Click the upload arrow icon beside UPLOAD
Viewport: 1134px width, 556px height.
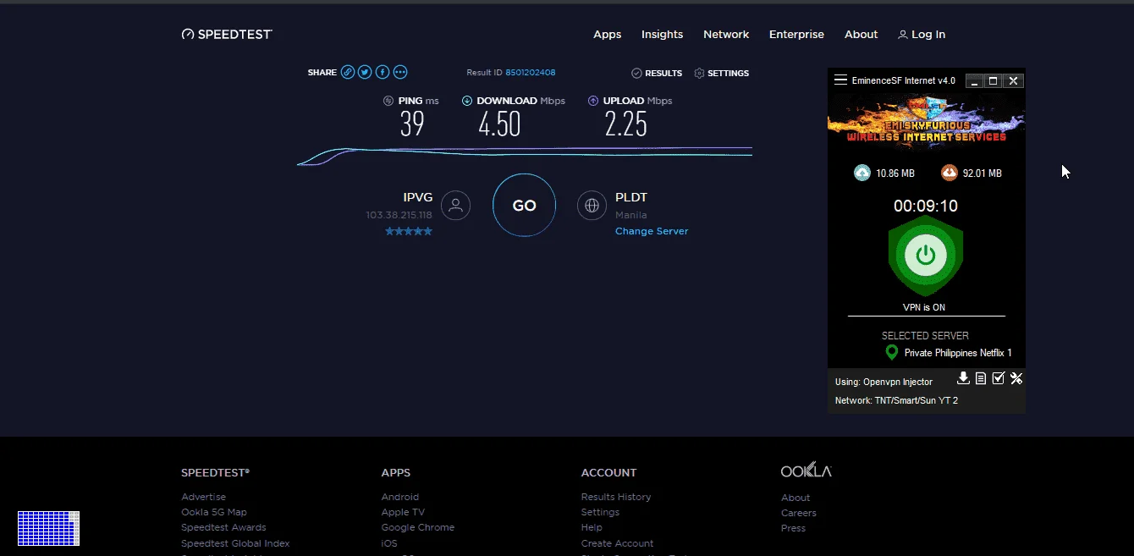[593, 101]
